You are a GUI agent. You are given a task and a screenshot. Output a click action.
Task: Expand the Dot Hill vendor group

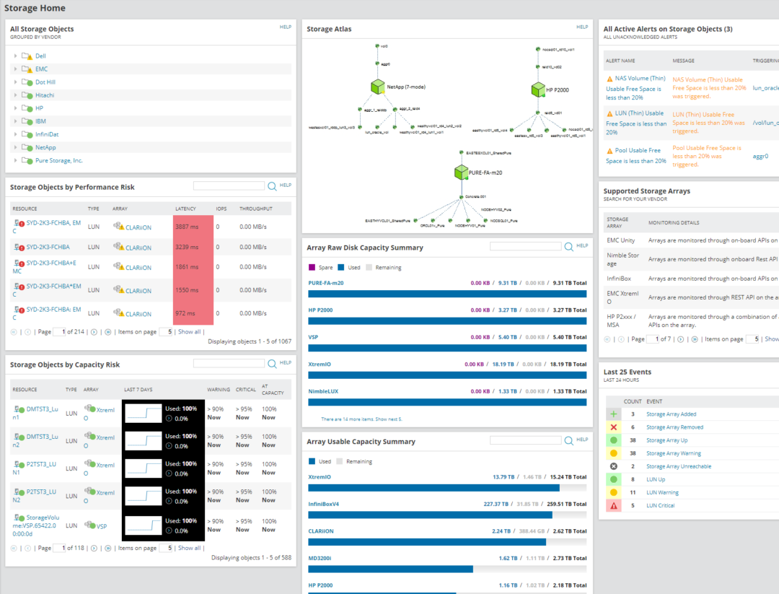(x=15, y=82)
